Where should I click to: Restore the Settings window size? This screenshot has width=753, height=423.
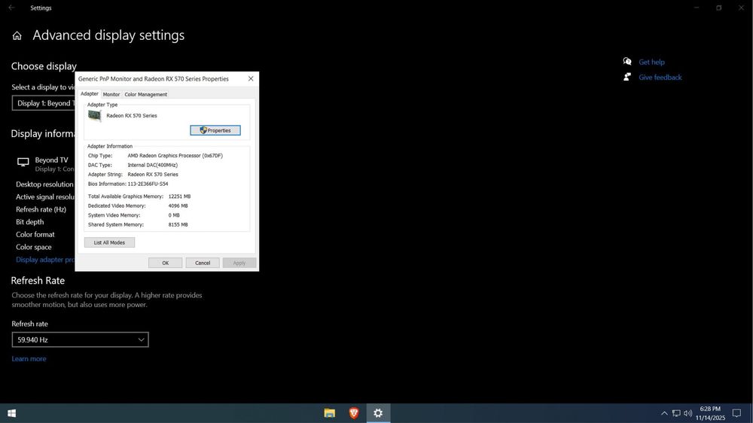click(x=719, y=8)
